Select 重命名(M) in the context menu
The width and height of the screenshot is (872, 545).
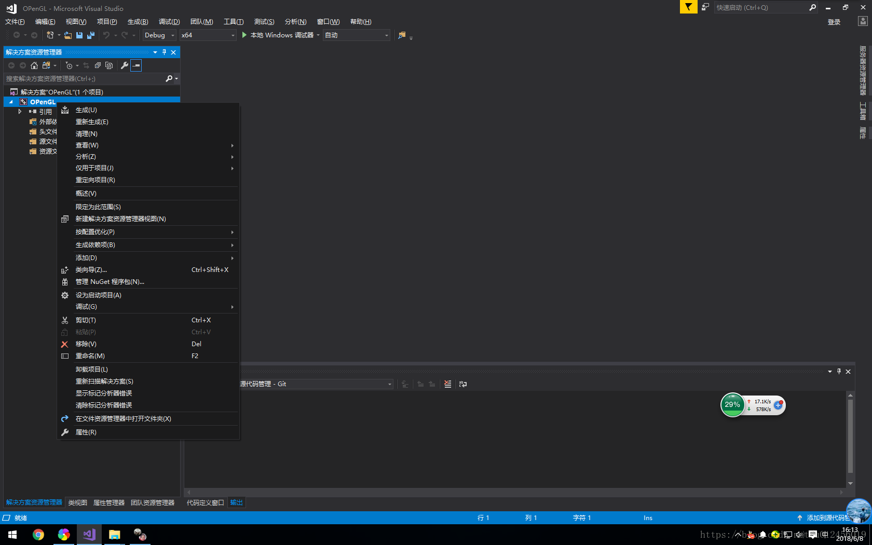148,356
